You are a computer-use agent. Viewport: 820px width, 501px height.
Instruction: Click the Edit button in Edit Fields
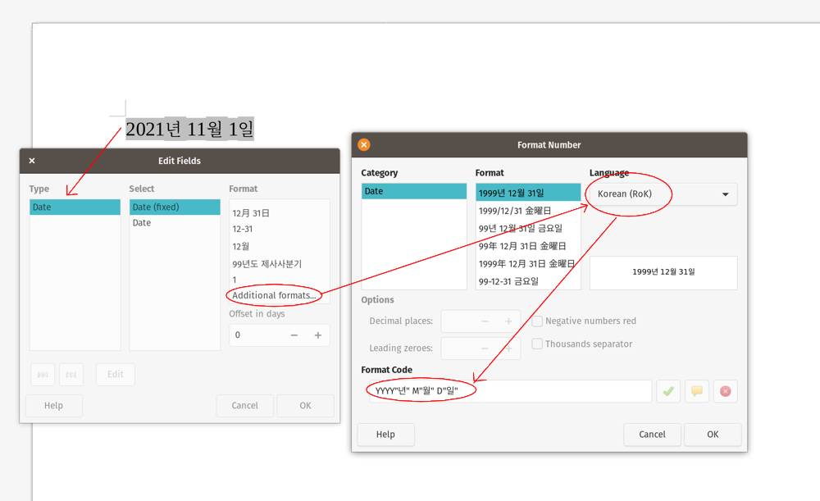116,375
